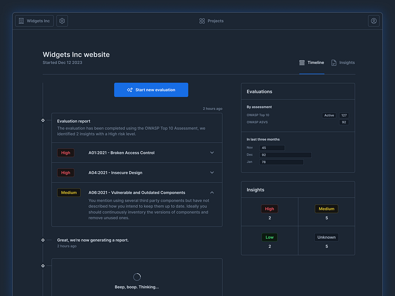This screenshot has width=395, height=296.
Task: Click the Jan bar showing 78
Action: (x=281, y=162)
